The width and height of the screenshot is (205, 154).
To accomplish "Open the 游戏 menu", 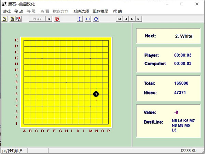I will [6, 11].
